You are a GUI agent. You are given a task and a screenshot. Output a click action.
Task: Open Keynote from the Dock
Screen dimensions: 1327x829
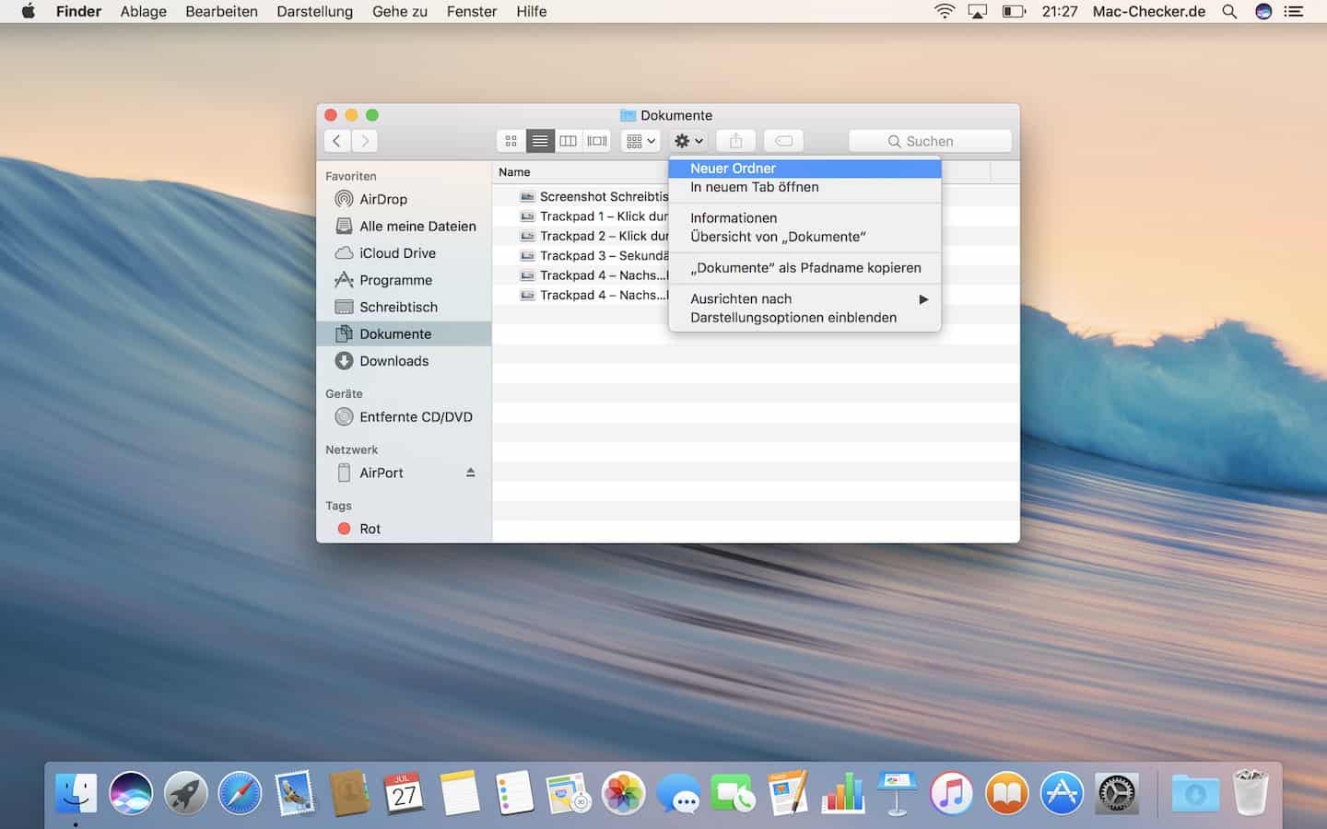[x=898, y=793]
